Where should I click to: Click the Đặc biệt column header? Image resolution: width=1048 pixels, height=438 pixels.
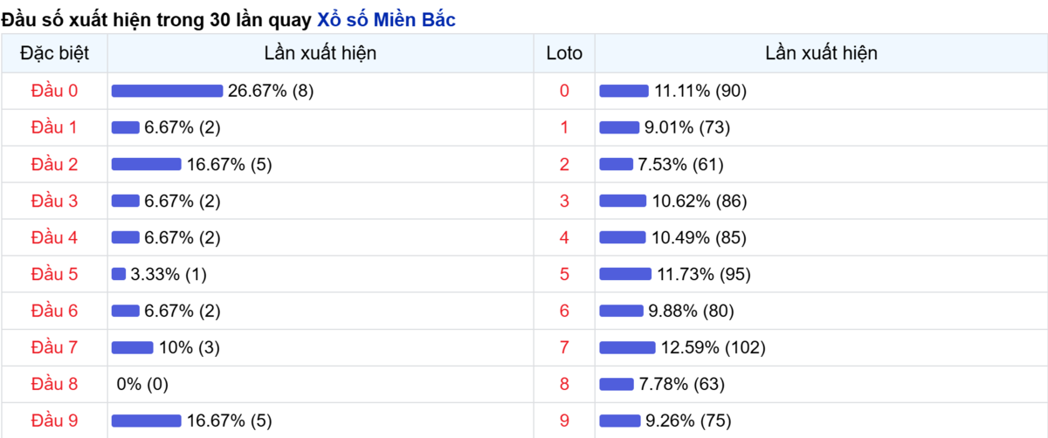(54, 53)
